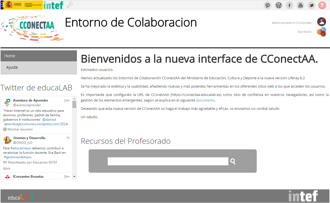Click the search magnifier icon
The width and height of the screenshot is (330, 203).
tap(233, 161)
